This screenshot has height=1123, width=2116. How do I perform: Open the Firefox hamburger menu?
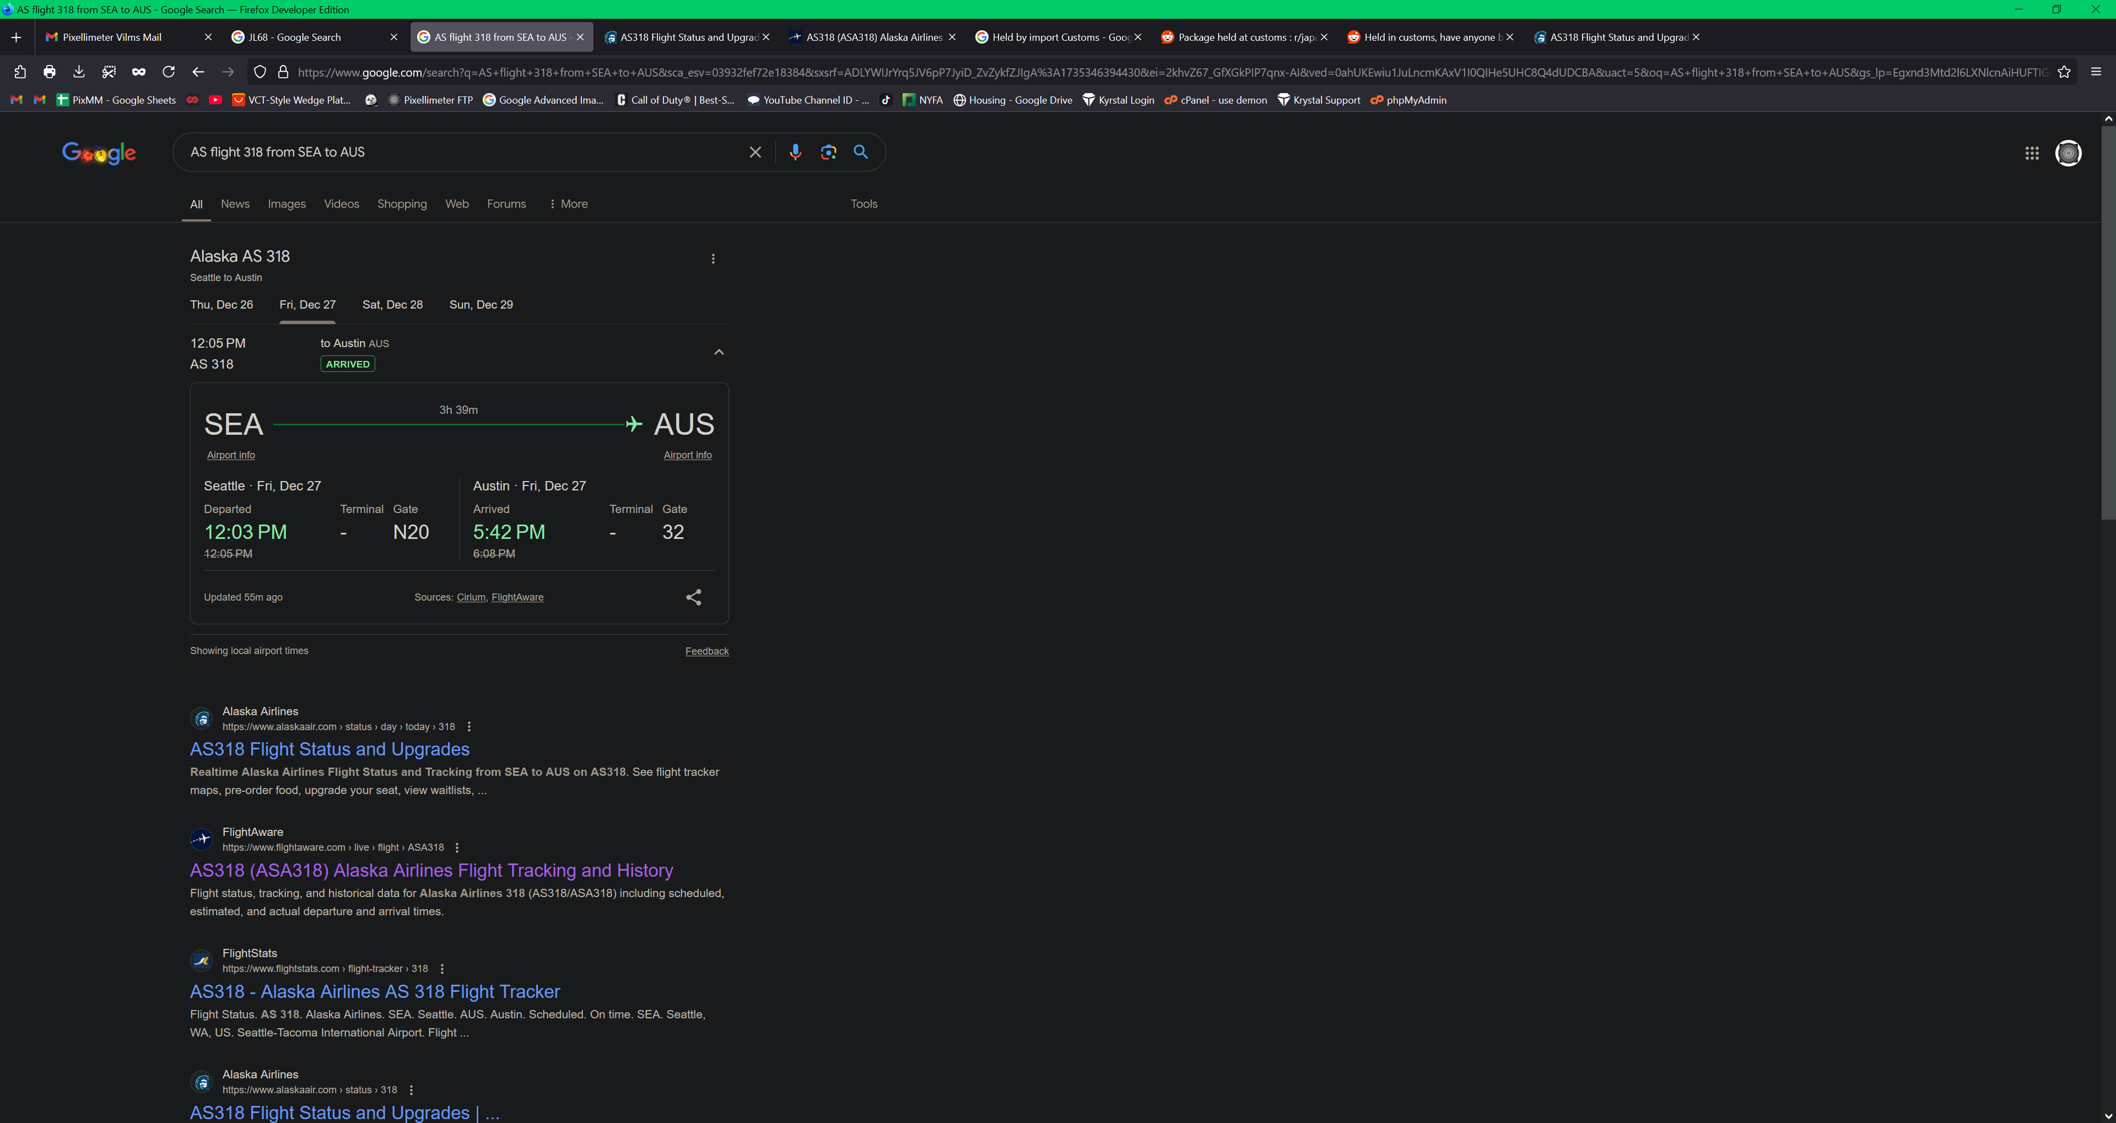click(2096, 72)
